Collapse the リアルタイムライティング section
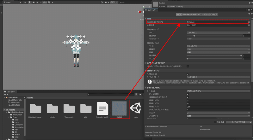This screenshot has width=253, height=140. [x=145, y=63]
